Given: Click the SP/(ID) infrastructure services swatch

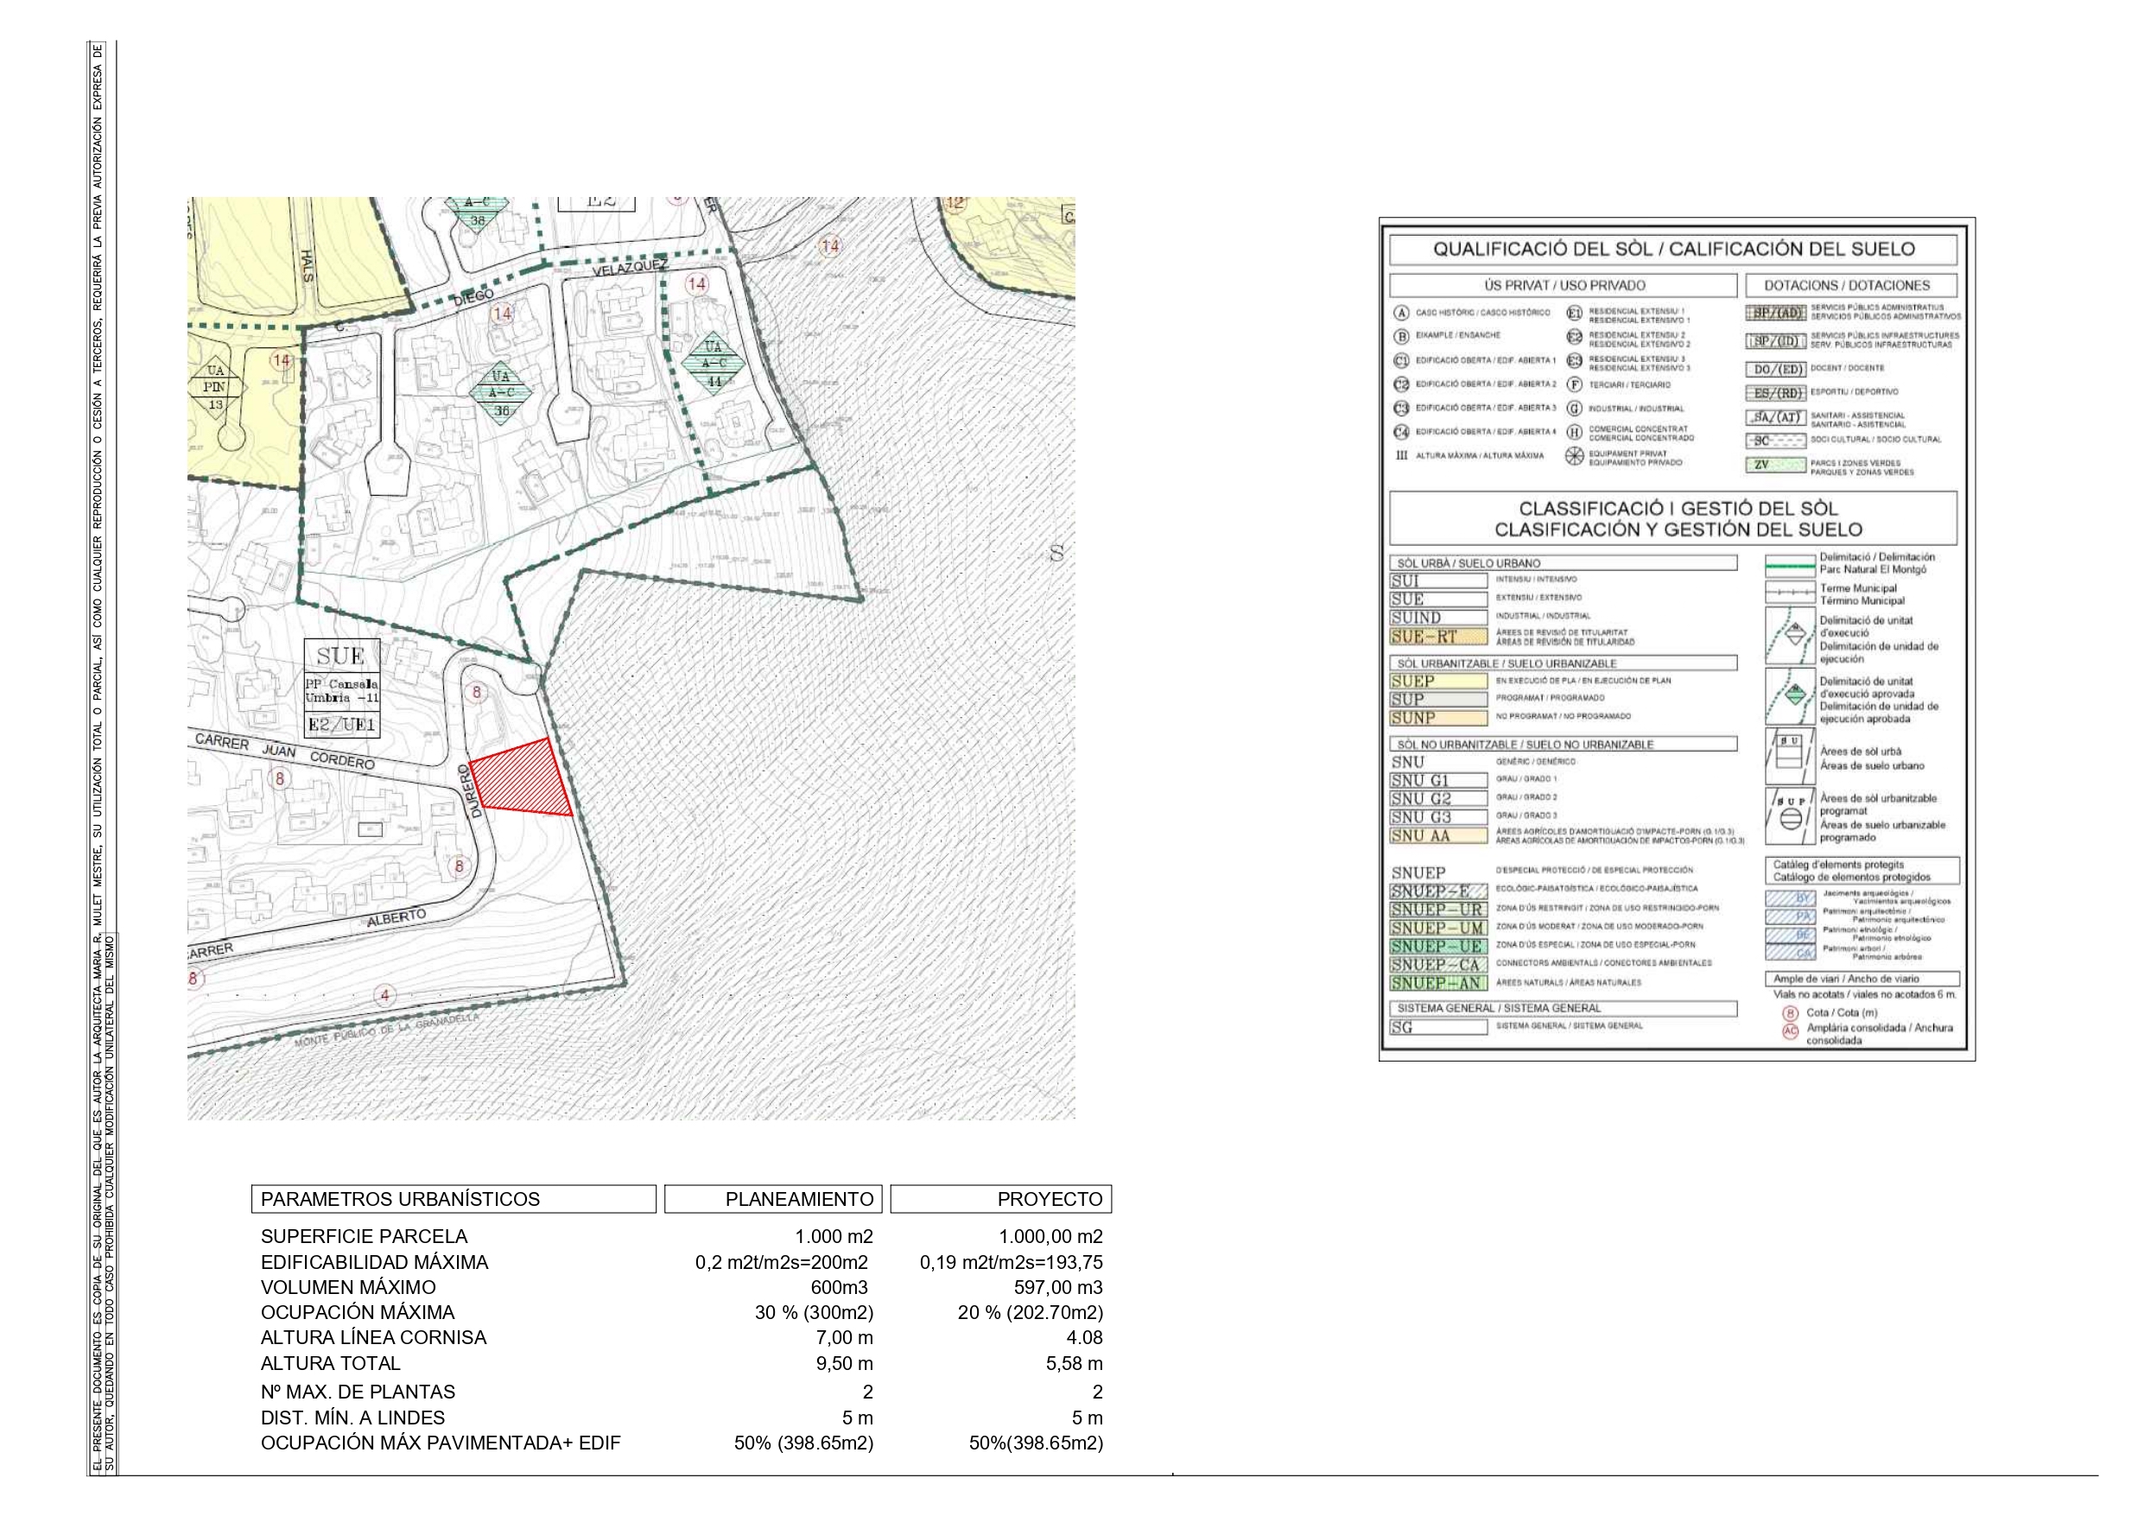Looking at the screenshot, I should (x=1775, y=341).
